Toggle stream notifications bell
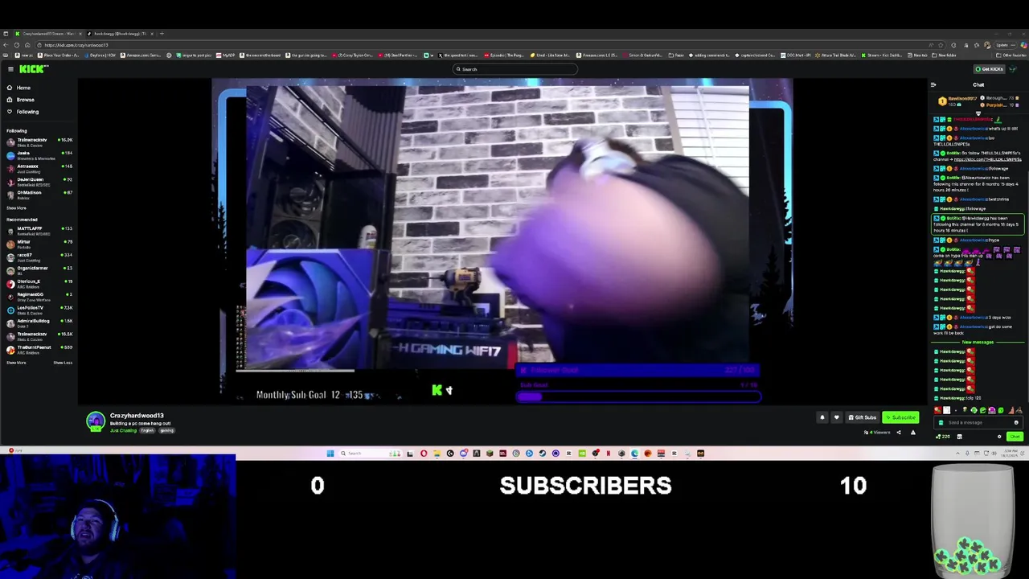This screenshot has width=1029, height=579. [822, 417]
